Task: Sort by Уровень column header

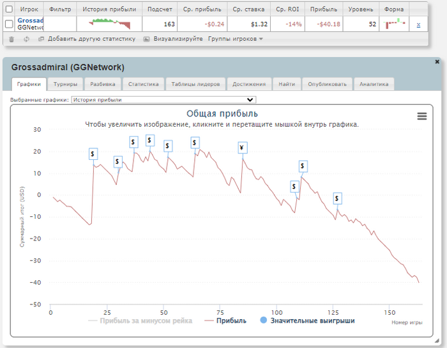Action: [361, 9]
